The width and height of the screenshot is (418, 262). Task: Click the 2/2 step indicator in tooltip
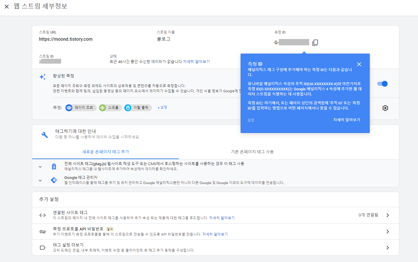[x=251, y=120]
